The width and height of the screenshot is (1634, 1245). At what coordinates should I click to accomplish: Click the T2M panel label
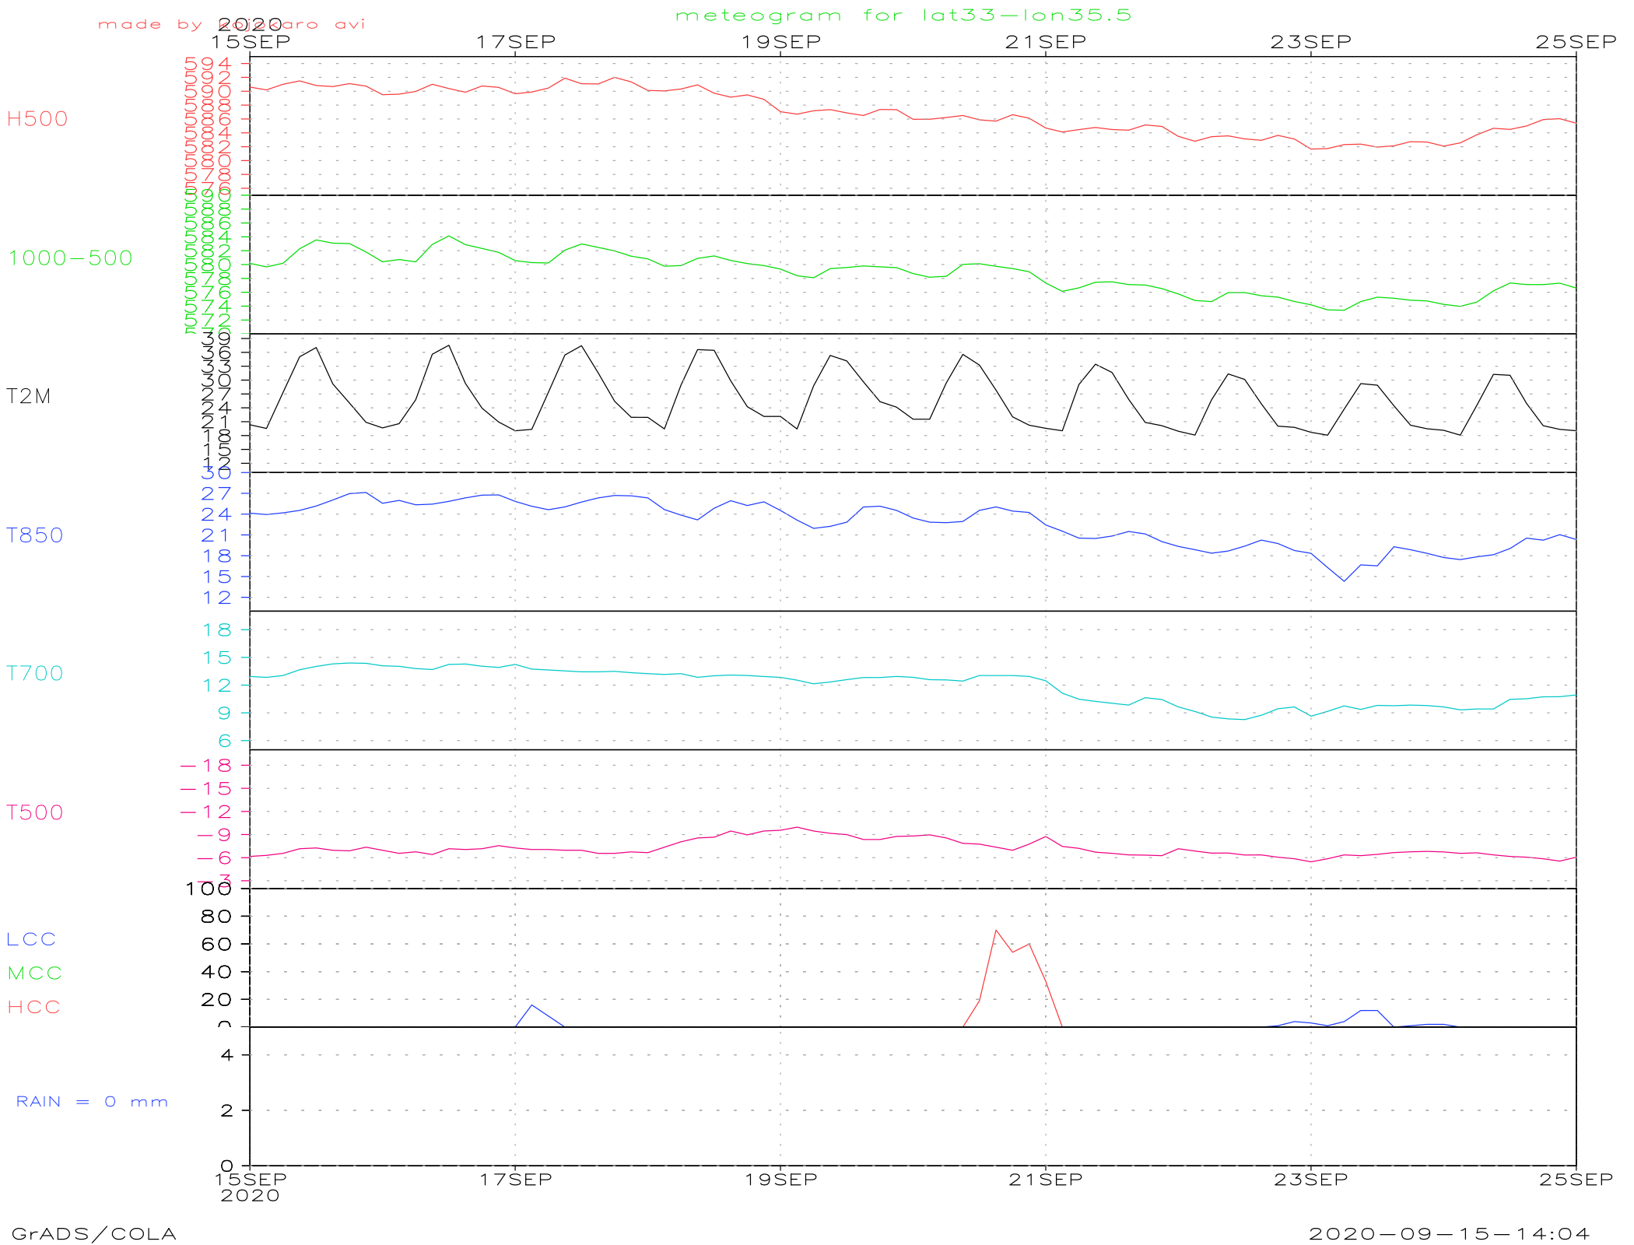29,397
